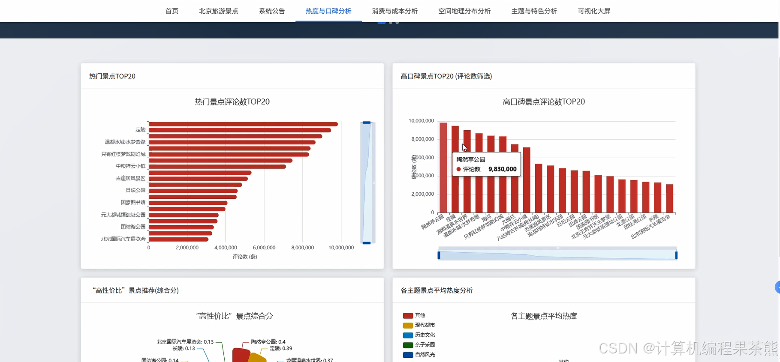Click the 9,830,000 value in the tooltip
The height and width of the screenshot is (362, 780).
[x=503, y=169]
